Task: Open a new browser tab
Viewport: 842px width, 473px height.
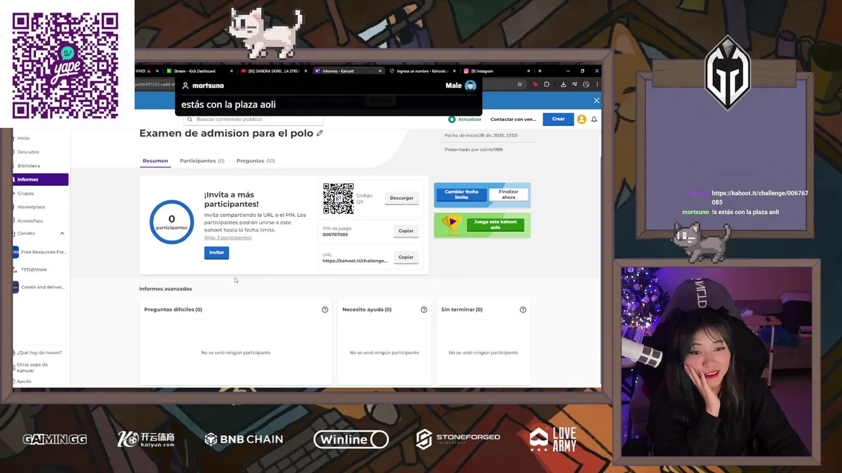Action: (x=539, y=71)
